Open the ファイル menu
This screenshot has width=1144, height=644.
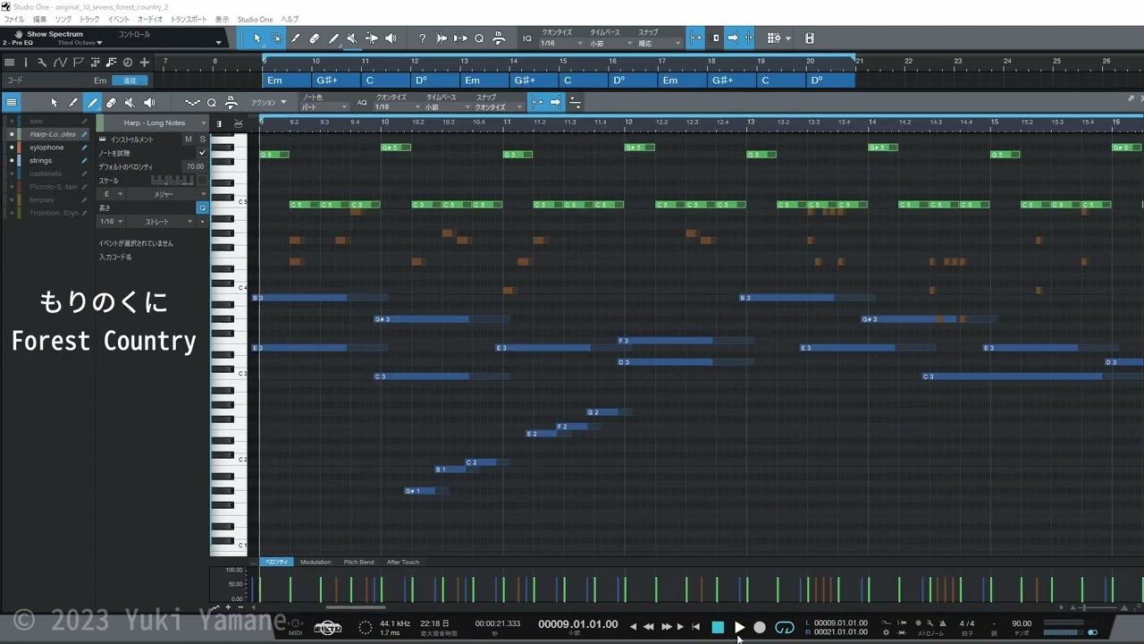pos(14,19)
